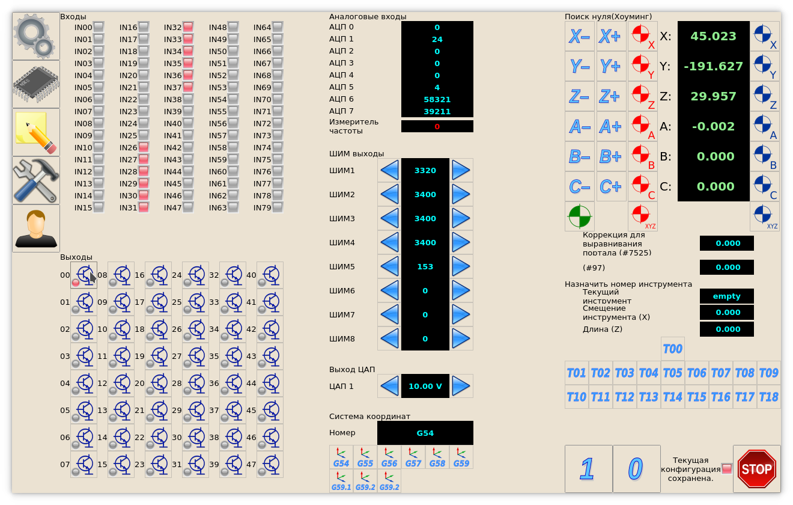Click blue target icon for C coordinate

pos(765,186)
